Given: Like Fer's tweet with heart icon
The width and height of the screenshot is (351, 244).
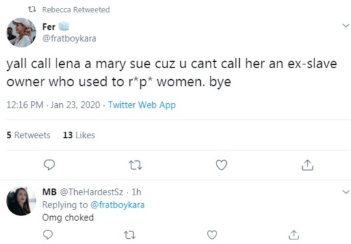Looking at the screenshot, I should [x=222, y=165].
